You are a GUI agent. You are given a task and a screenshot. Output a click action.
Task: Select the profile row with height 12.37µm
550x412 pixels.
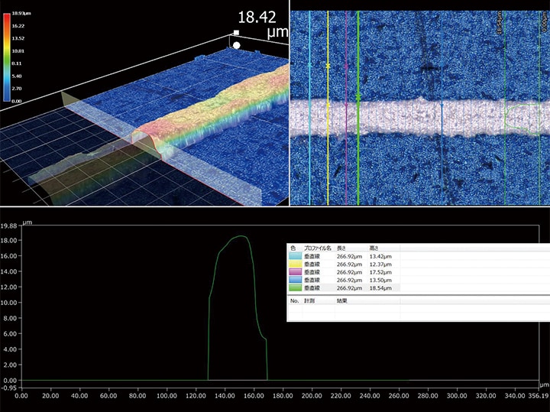(x=380, y=265)
